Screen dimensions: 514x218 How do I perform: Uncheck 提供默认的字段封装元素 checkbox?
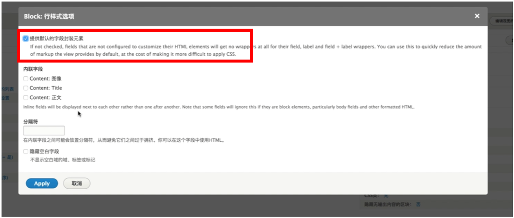[x=26, y=39]
